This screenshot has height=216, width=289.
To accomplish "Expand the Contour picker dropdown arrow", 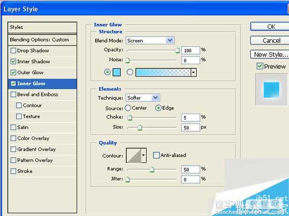I will 144,155.
